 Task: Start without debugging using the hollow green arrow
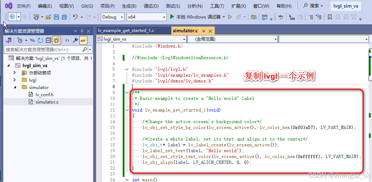[230, 17]
